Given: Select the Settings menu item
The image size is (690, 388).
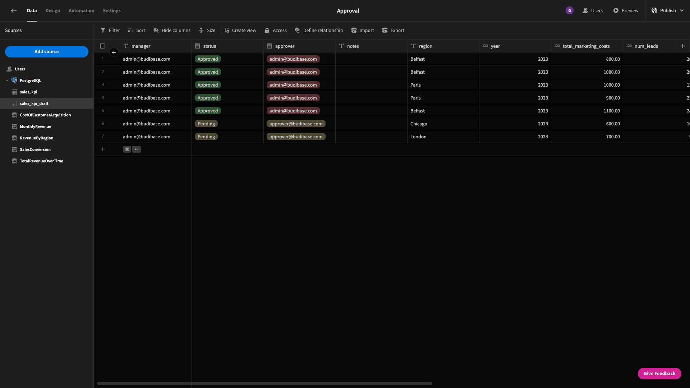Looking at the screenshot, I should point(111,10).
